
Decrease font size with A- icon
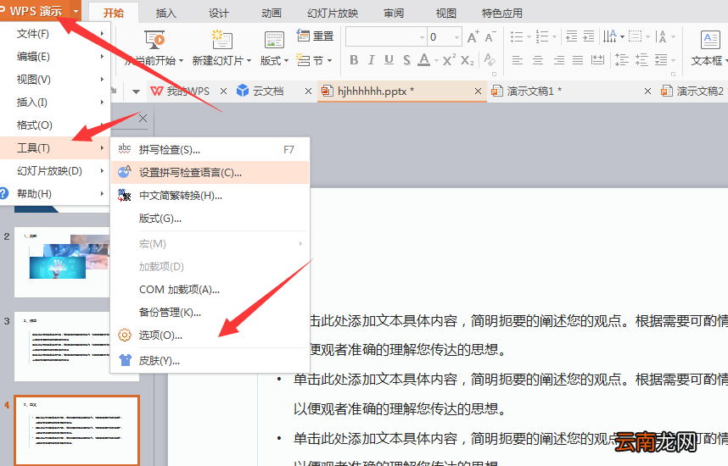coord(490,36)
